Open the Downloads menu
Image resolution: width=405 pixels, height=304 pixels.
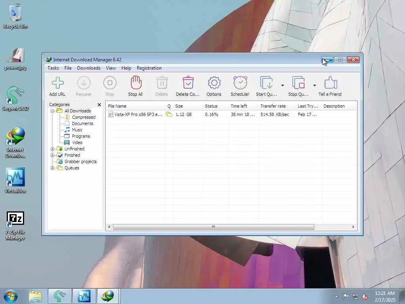coord(89,68)
